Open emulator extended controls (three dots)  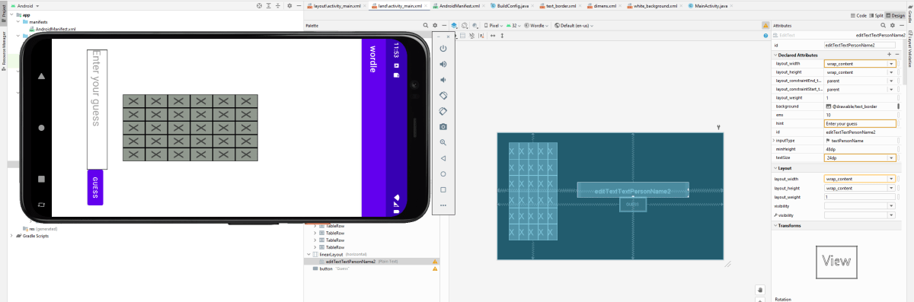443,205
